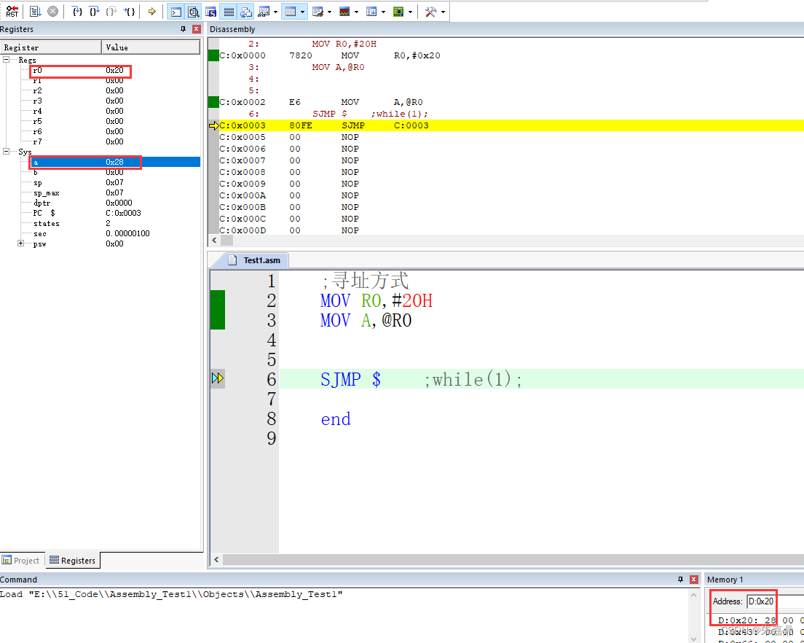The width and height of the screenshot is (804, 643).
Task: Expand Watch Windows dropdown arrow
Action: click(x=276, y=12)
